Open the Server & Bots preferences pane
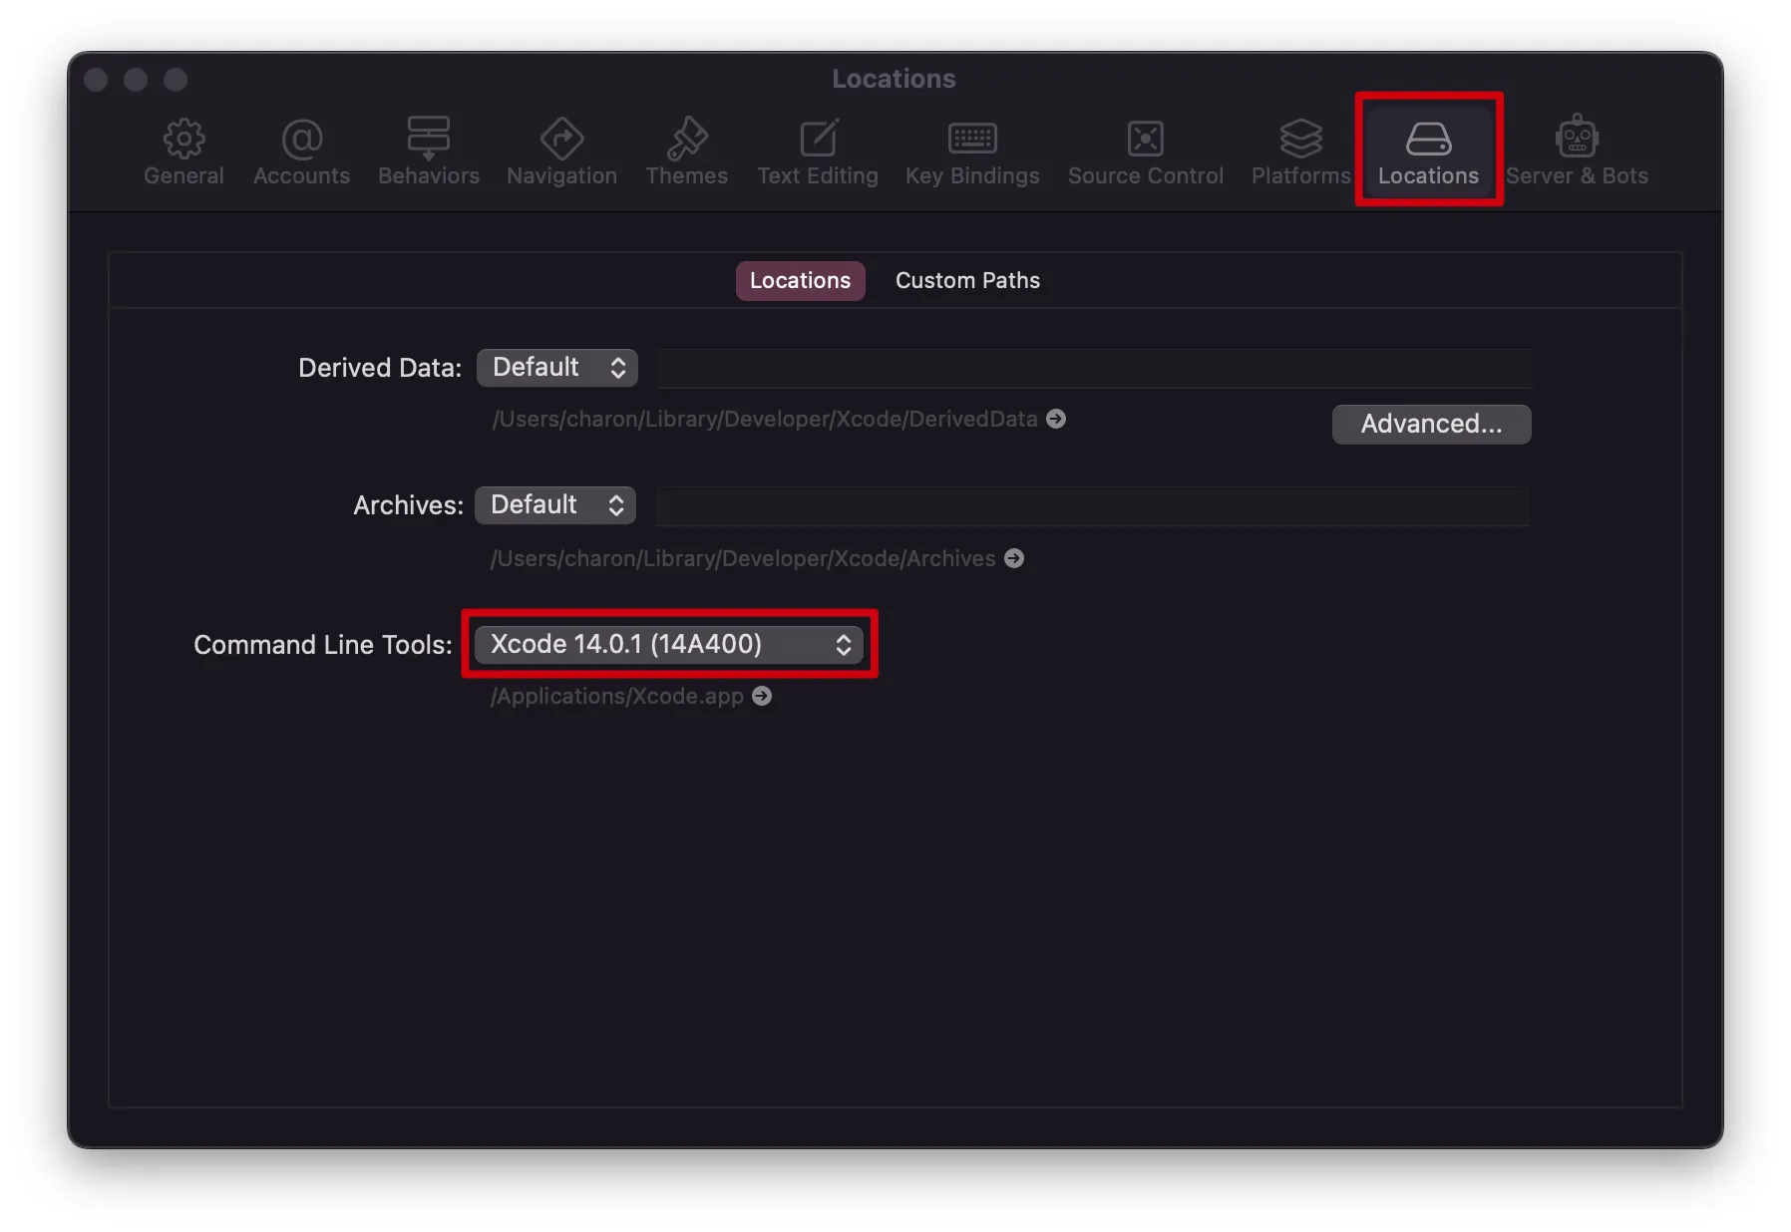This screenshot has width=1791, height=1232. pyautogui.click(x=1577, y=152)
